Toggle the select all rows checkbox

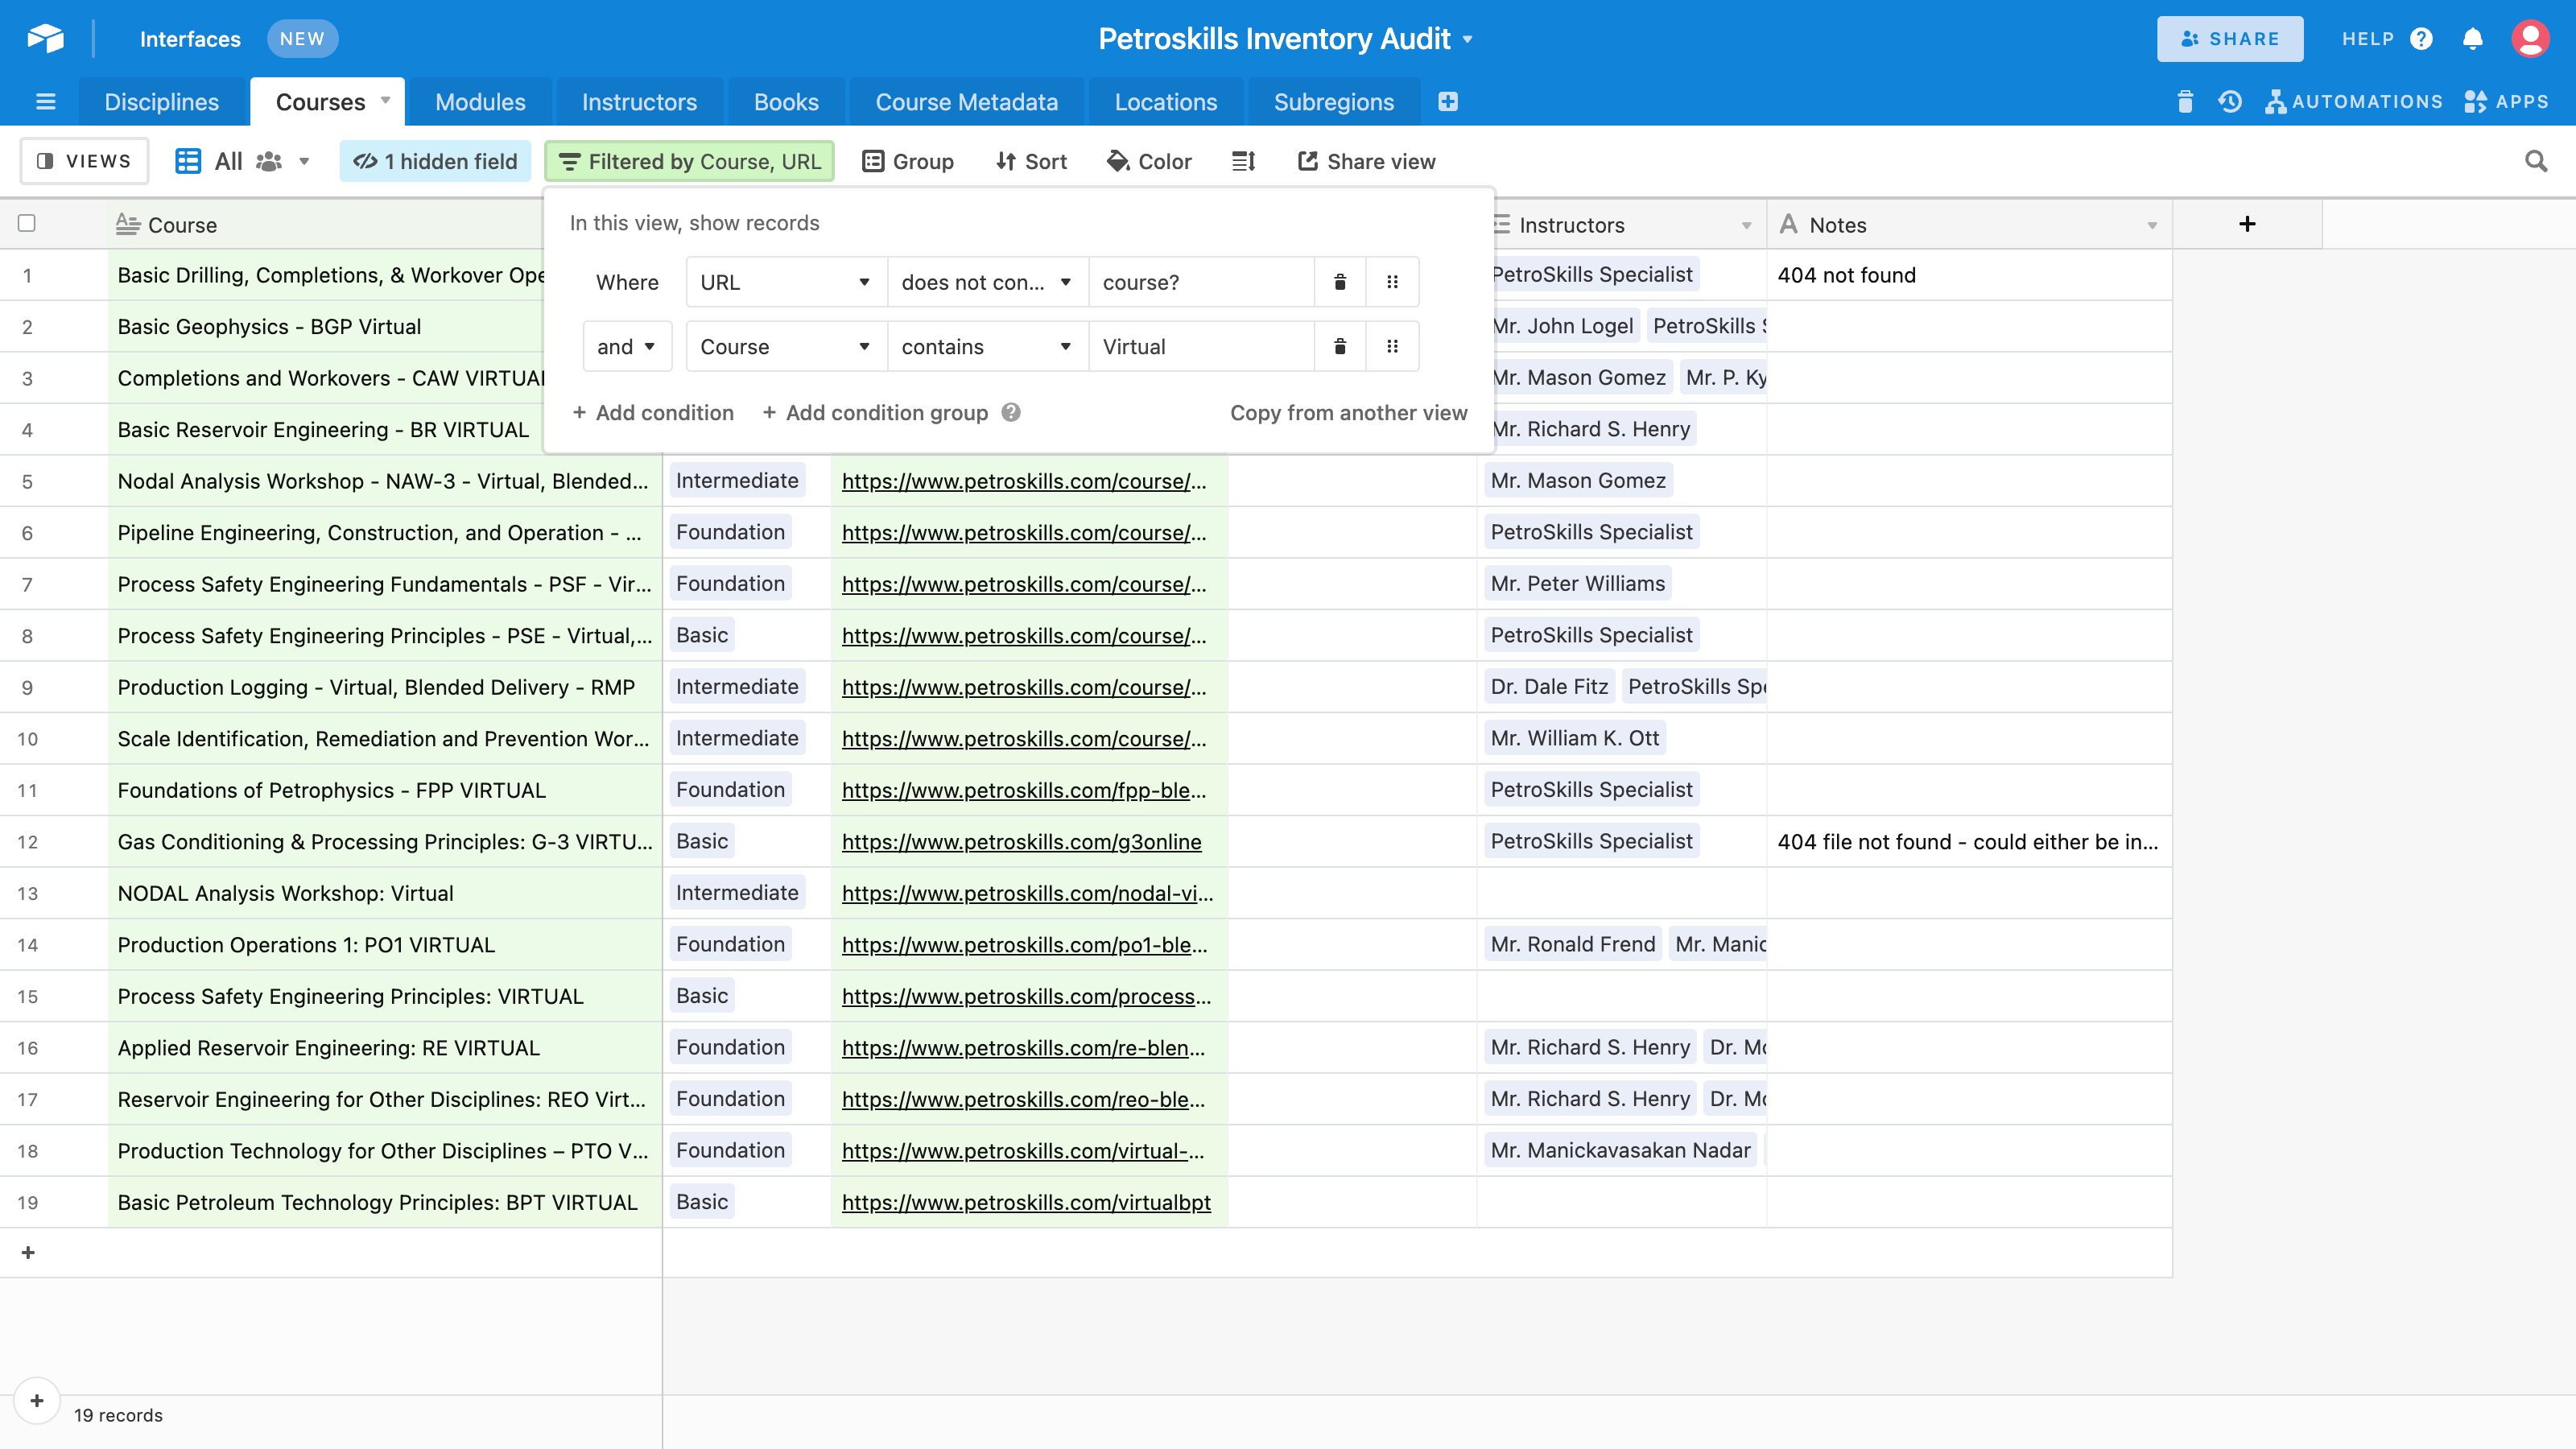tap(27, 224)
